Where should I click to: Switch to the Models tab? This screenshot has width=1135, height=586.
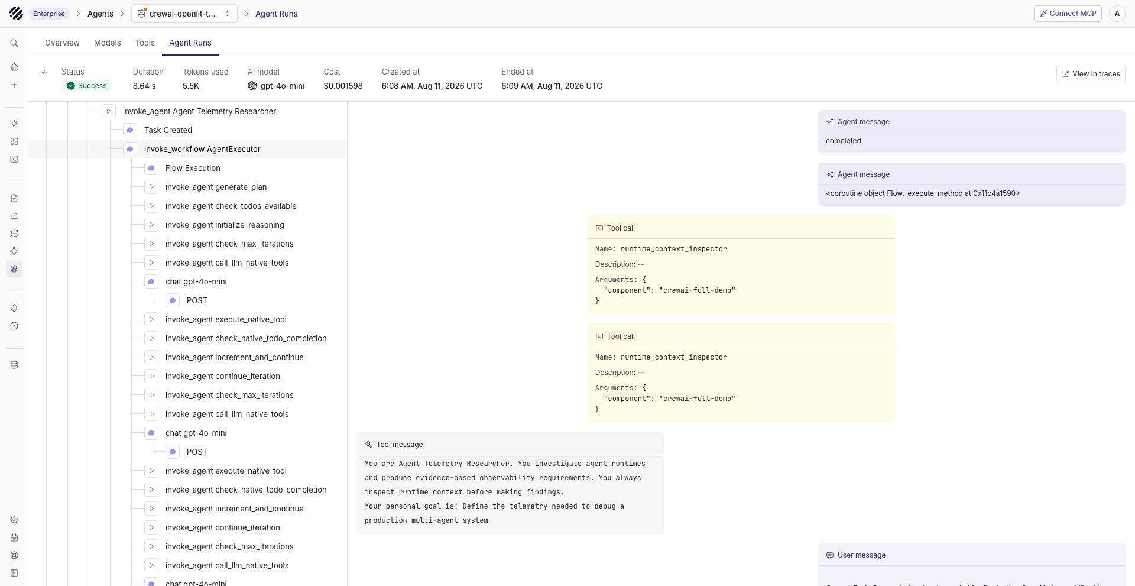coord(107,43)
